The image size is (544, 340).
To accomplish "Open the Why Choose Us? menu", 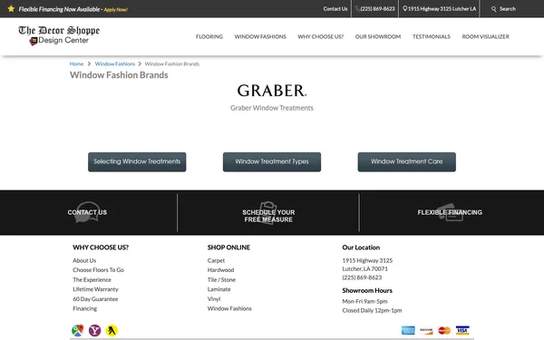I will coord(321,36).
